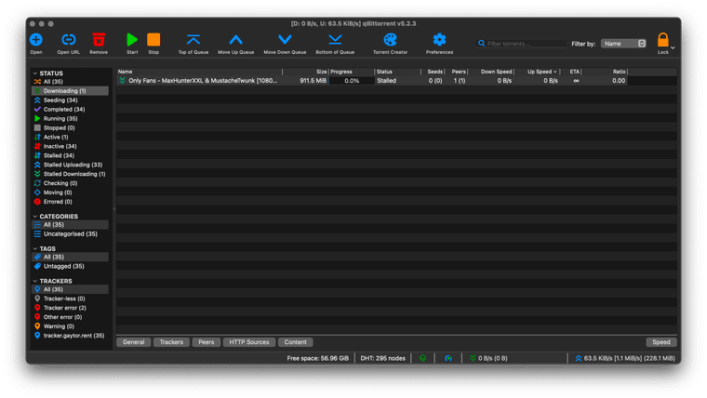Collapse the CATEGORIES section
The width and height of the screenshot is (707, 398).
(x=35, y=217)
